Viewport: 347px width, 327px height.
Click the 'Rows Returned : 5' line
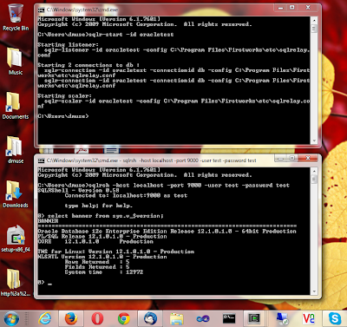[x=97, y=262]
